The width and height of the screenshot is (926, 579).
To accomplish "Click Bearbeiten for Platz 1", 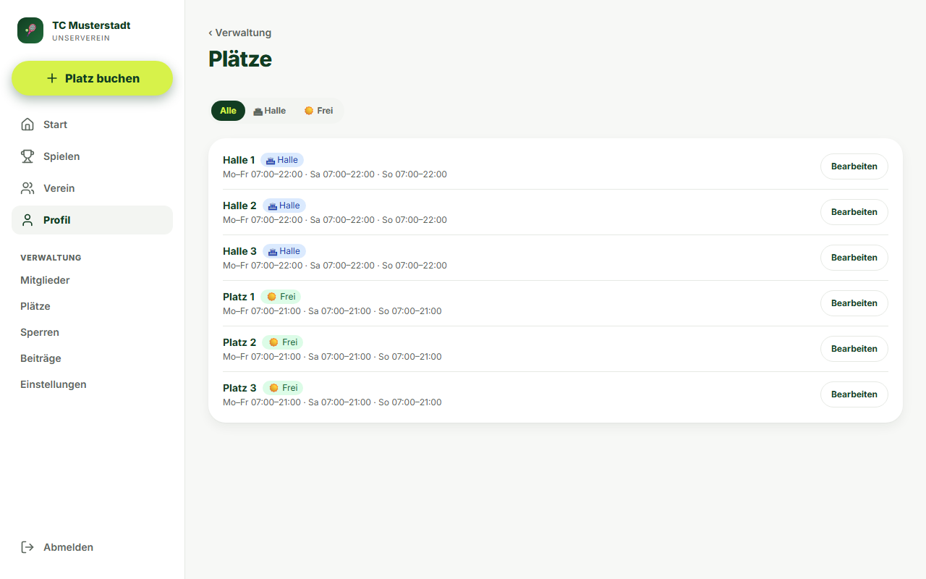I will click(854, 303).
